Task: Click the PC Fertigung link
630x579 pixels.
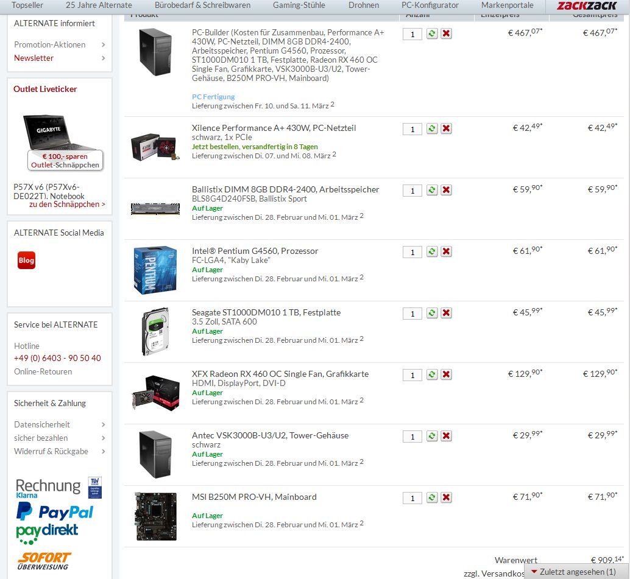Action: click(213, 97)
